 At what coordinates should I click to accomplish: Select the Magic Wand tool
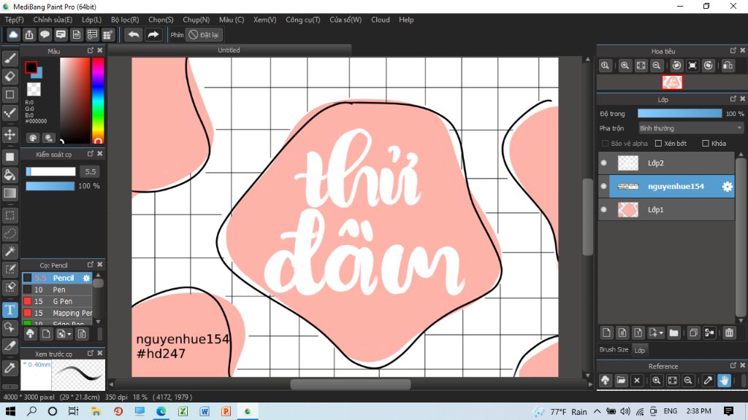tap(10, 252)
